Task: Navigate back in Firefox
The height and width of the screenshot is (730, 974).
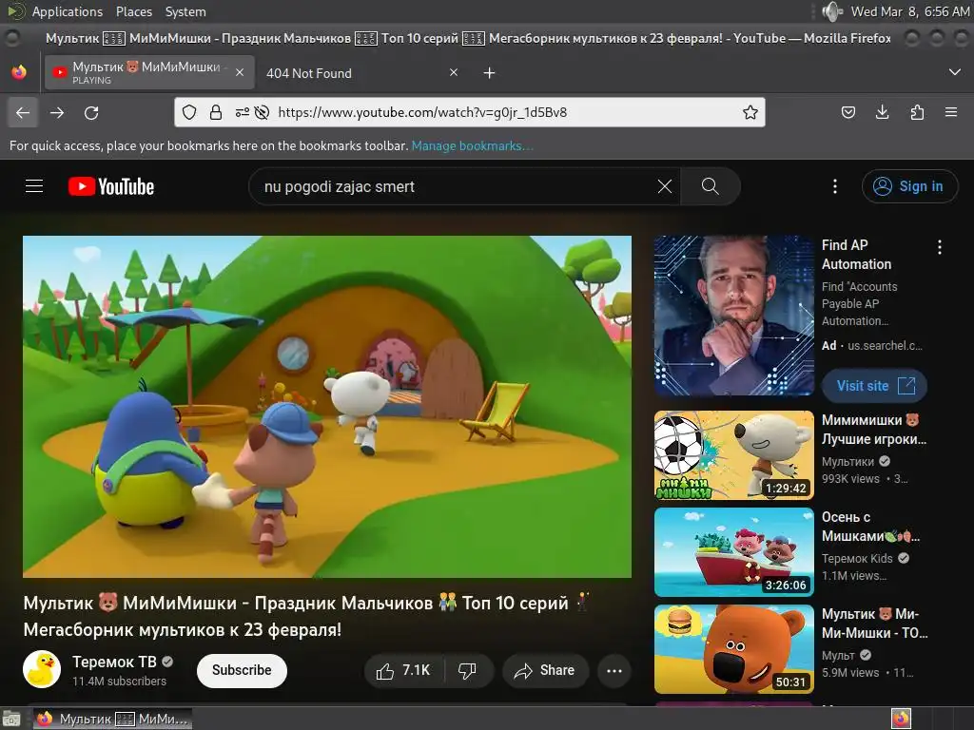Action: pos(23,112)
